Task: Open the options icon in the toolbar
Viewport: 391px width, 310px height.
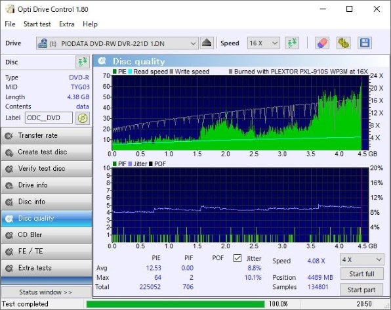Action: 343,43
